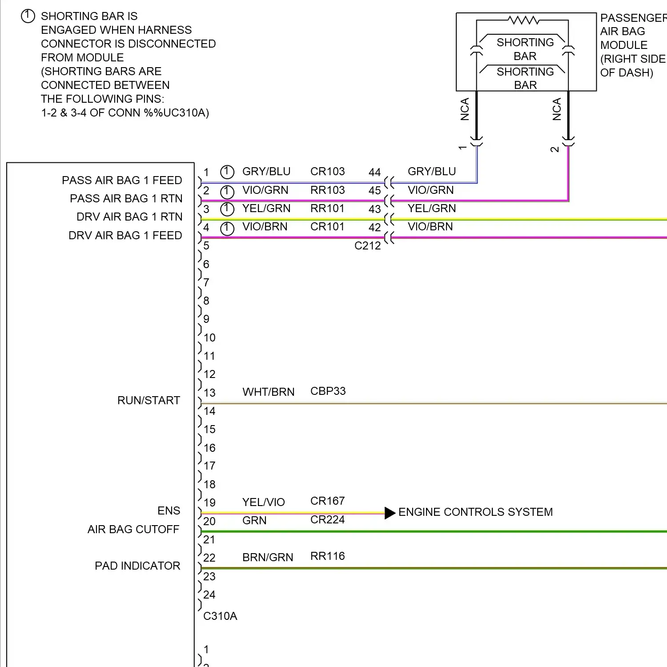Click circuit number CR224
Screen dimensions: 667x667
tap(328, 519)
